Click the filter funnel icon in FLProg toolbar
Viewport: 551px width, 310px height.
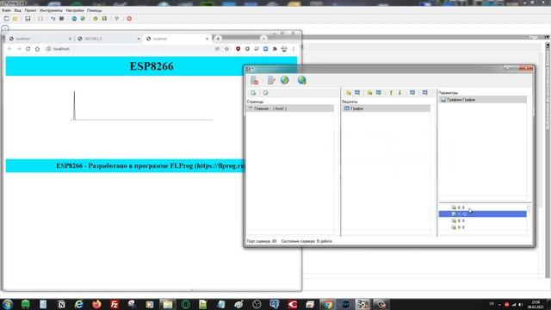[117, 19]
